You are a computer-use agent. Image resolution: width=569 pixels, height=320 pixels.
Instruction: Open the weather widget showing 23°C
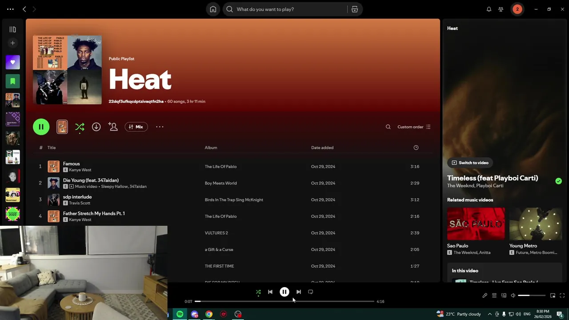click(459, 314)
